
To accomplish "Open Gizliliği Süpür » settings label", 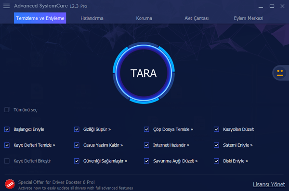I will coord(97,129).
